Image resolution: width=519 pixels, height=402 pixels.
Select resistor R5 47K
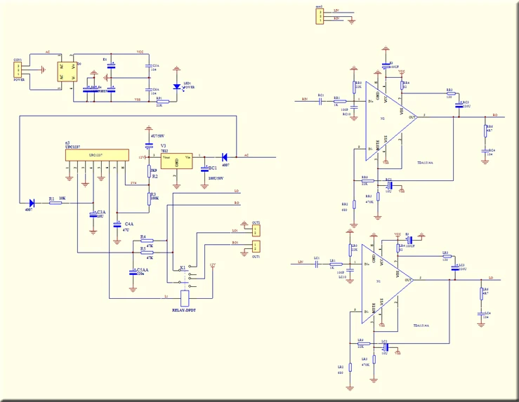click(147, 253)
